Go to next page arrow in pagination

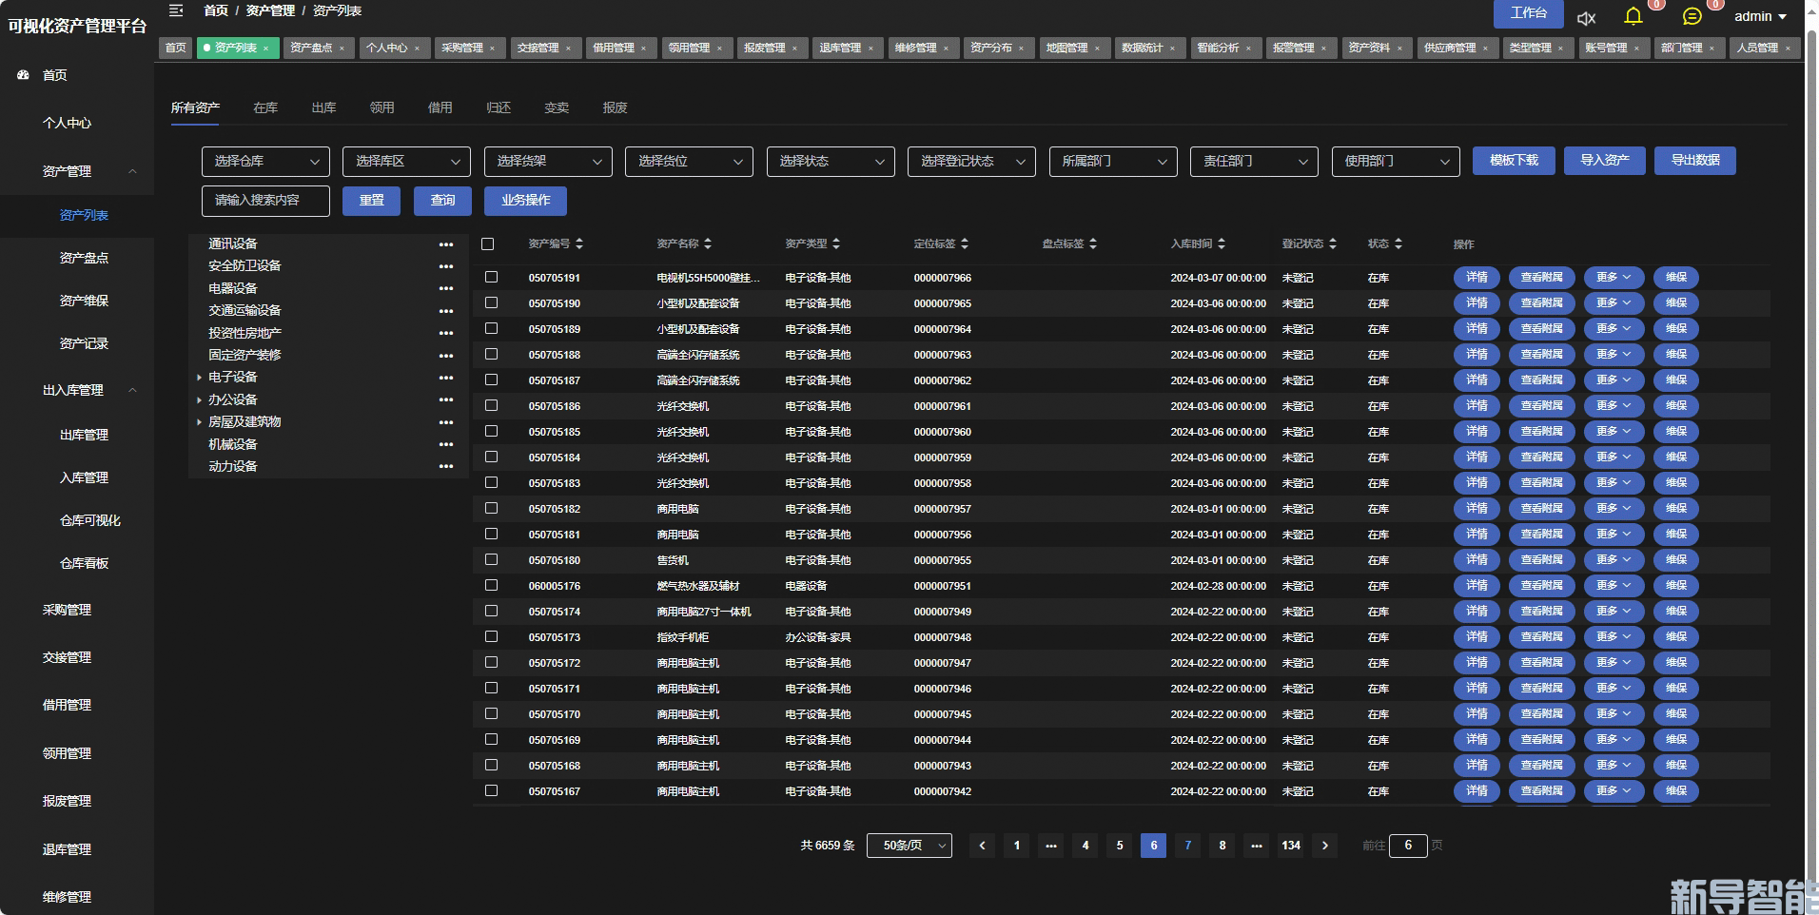1324,846
